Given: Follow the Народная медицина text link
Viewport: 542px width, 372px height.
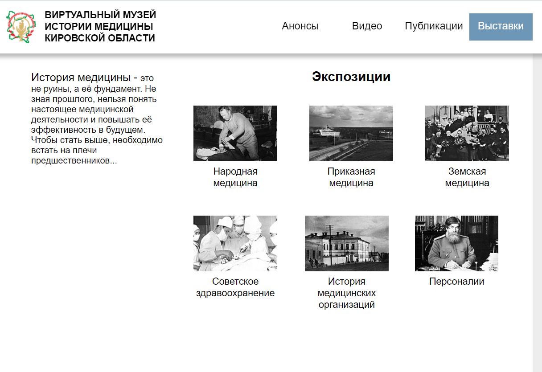Looking at the screenshot, I should 235,177.
